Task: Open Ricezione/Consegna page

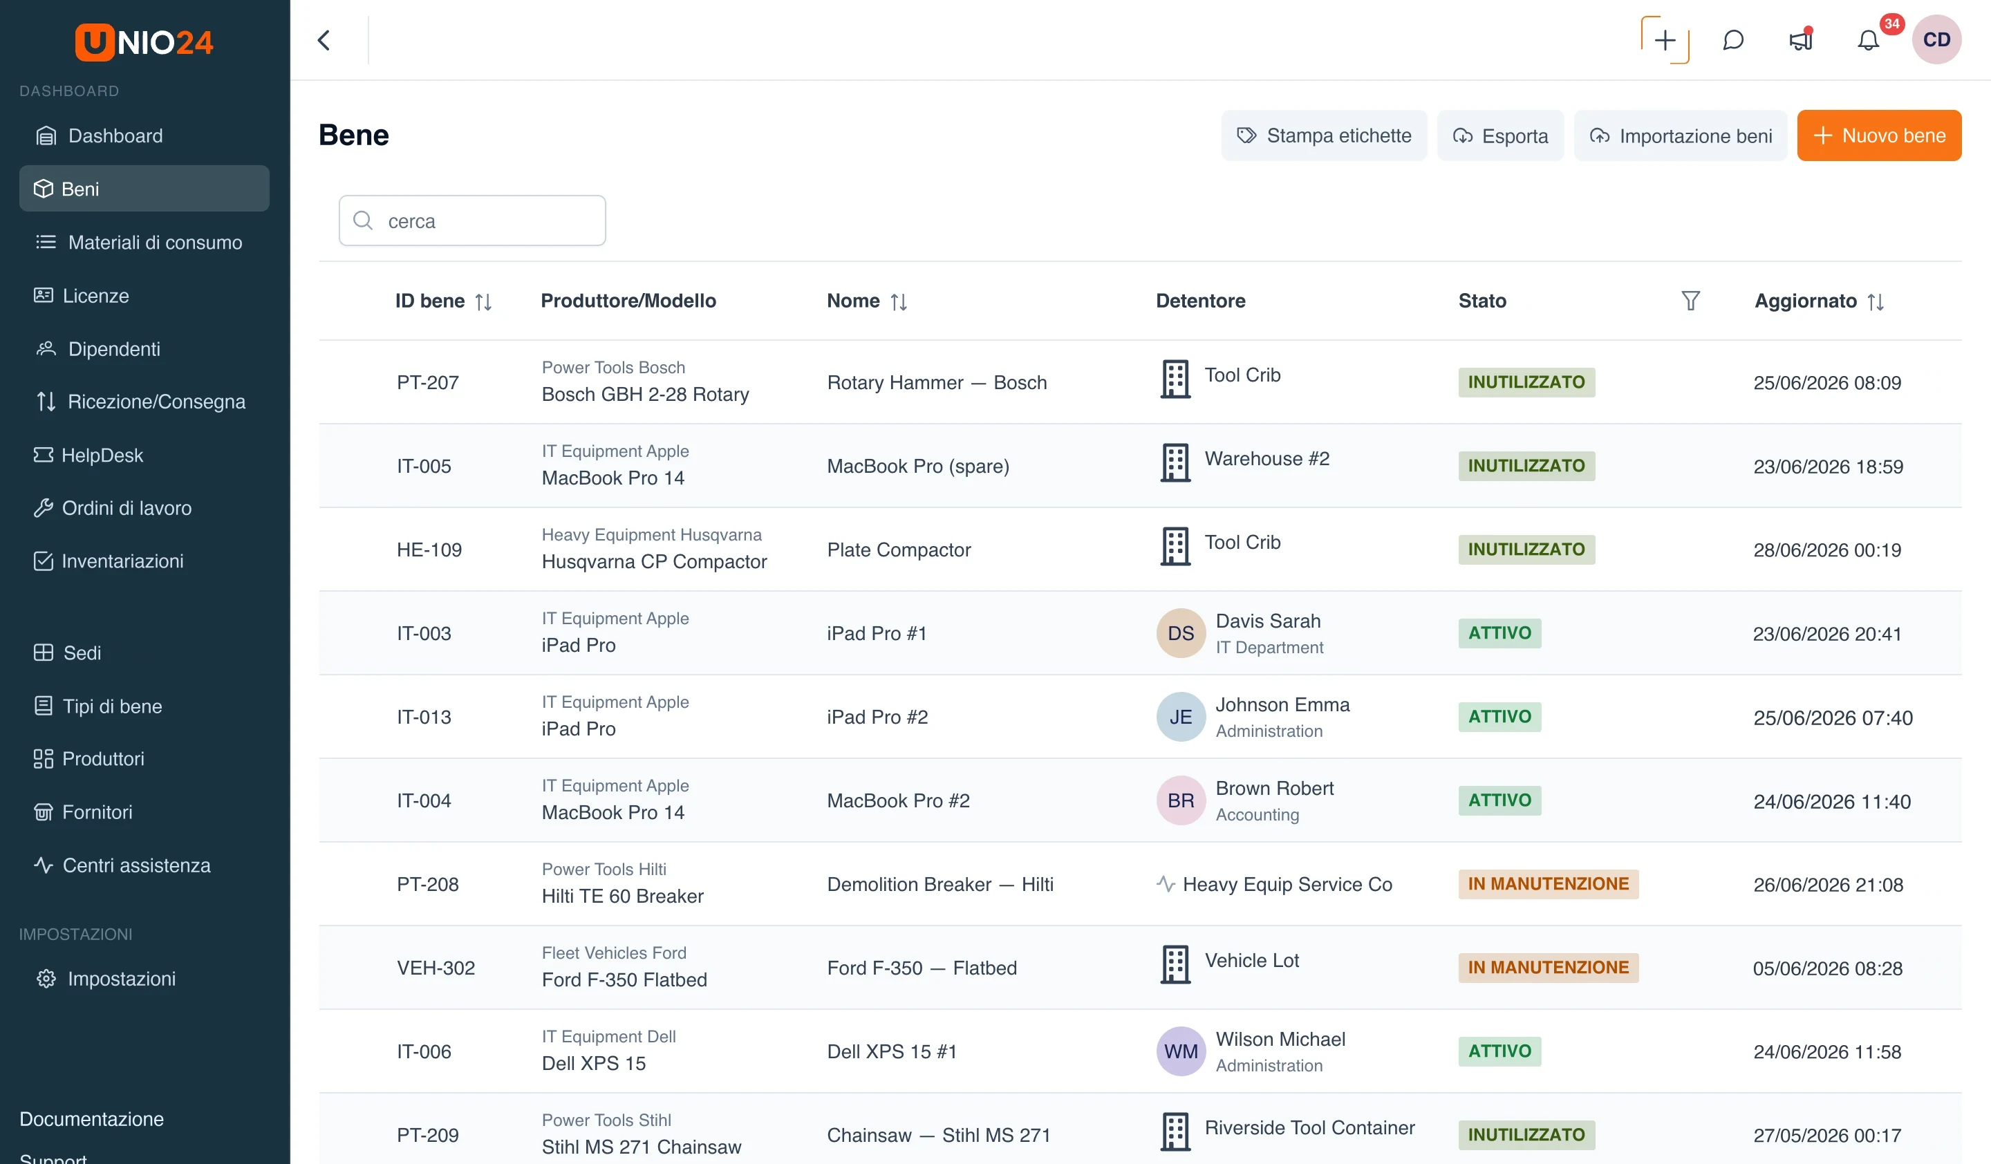Action: 144,402
